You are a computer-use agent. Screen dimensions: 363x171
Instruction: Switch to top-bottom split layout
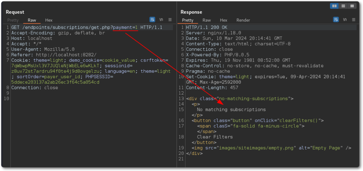[343, 6]
